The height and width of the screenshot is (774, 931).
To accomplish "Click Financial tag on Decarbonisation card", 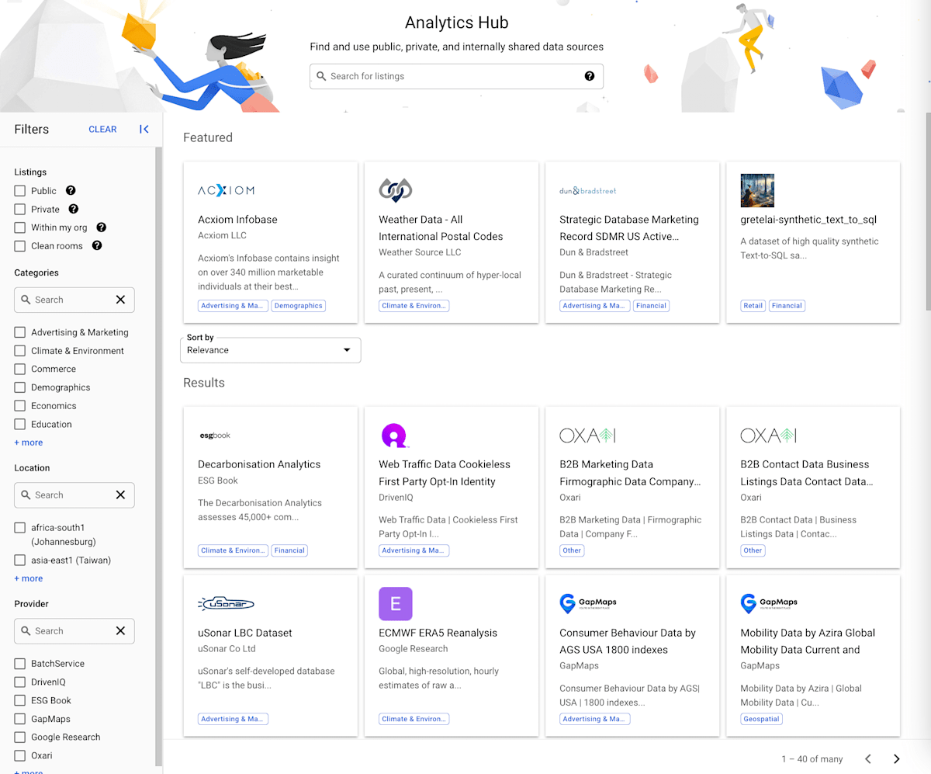I will click(289, 550).
